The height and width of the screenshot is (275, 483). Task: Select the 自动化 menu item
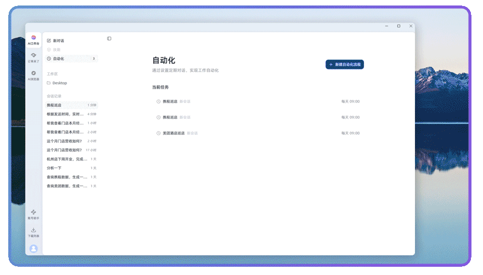71,59
